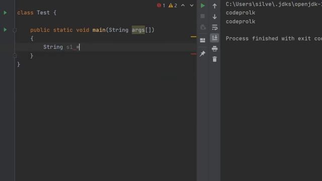Collapse the main method fold marker
The height and width of the screenshot is (181, 322).
[15, 30]
